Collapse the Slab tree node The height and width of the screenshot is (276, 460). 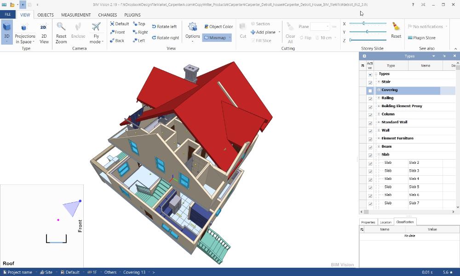[379, 154]
